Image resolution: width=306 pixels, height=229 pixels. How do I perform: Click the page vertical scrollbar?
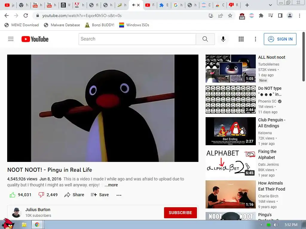(x=304, y=56)
